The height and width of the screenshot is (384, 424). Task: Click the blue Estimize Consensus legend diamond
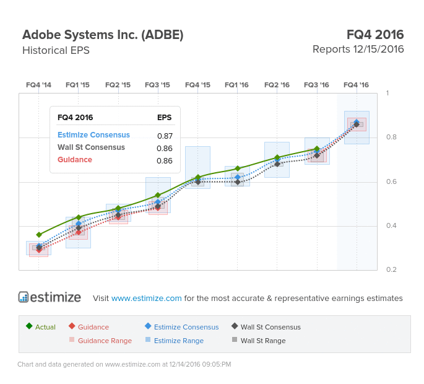pos(148,326)
